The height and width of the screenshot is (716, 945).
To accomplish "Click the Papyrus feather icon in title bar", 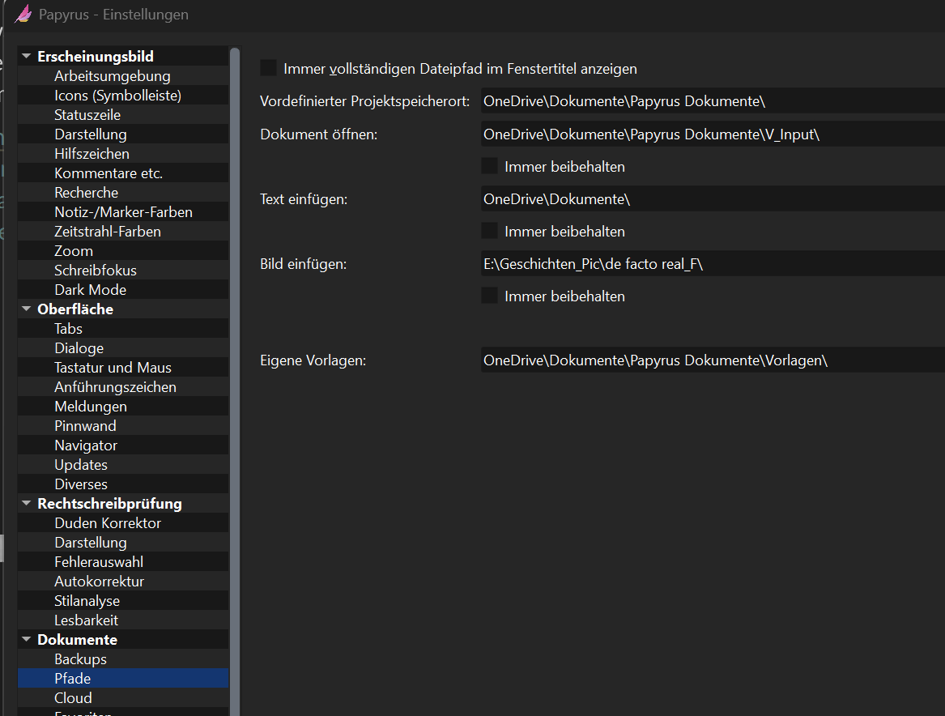I will 23,15.
